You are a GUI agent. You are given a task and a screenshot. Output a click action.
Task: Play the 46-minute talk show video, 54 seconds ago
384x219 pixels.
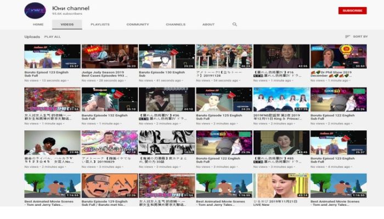click(x=224, y=56)
